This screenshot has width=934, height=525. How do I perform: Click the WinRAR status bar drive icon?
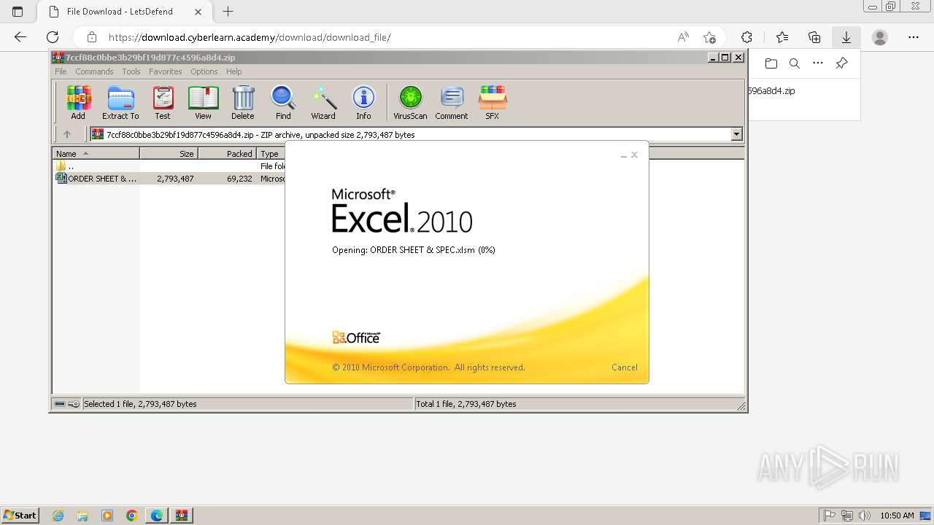tap(60, 404)
